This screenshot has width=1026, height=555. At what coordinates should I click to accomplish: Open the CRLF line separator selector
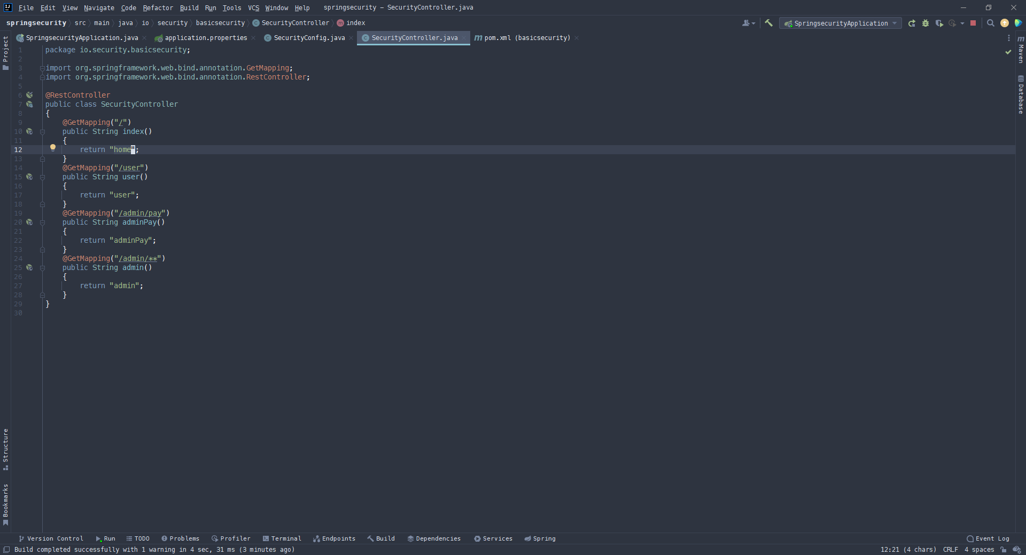click(x=950, y=550)
